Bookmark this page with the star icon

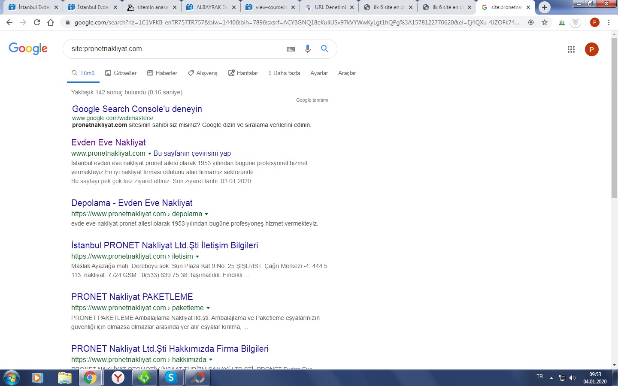(545, 22)
